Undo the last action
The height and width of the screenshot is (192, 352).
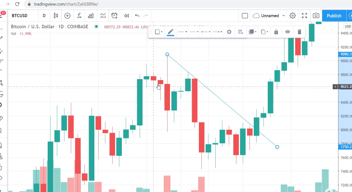coord(137,16)
